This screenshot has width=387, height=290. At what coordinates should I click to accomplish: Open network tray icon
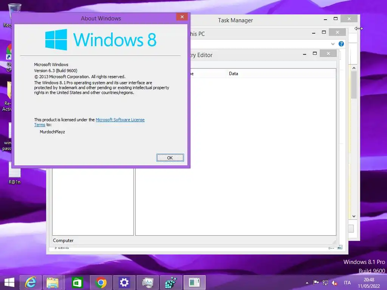click(325, 282)
